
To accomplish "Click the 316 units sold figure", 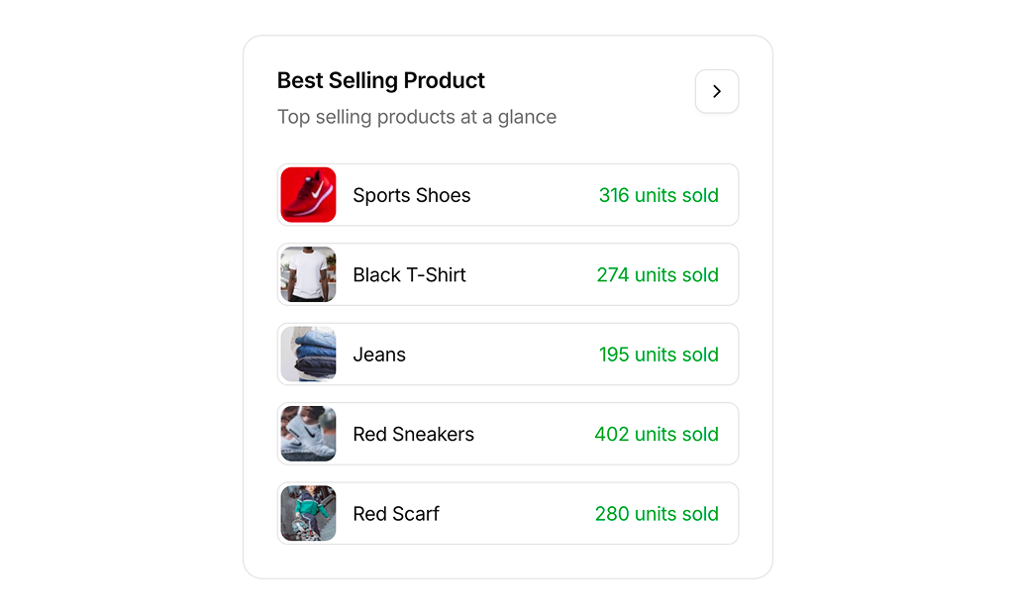I will click(659, 195).
